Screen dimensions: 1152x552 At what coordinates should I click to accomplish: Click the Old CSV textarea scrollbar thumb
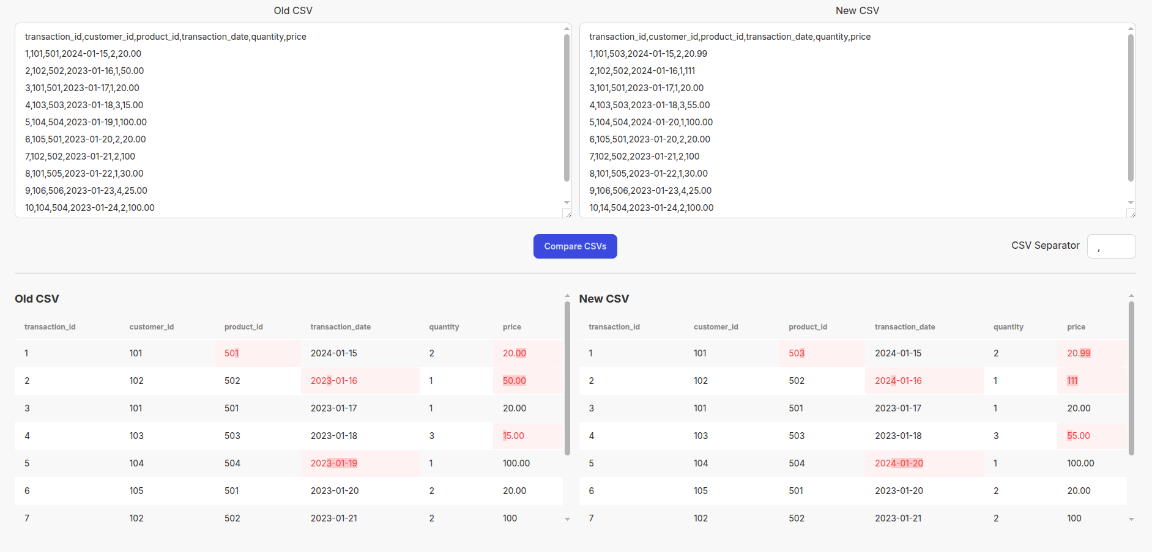(567, 108)
